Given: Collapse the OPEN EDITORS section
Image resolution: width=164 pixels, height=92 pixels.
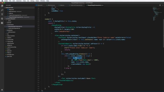Looking at the screenshot, I should point(9,8).
